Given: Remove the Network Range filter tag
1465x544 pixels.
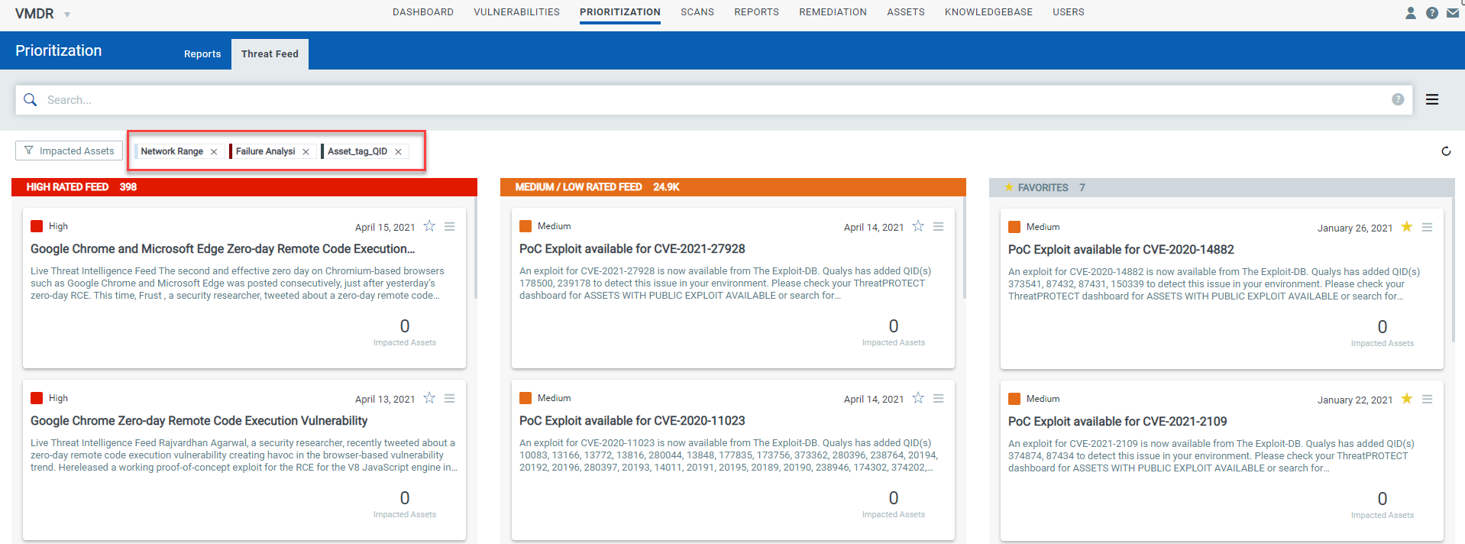Looking at the screenshot, I should (x=214, y=151).
